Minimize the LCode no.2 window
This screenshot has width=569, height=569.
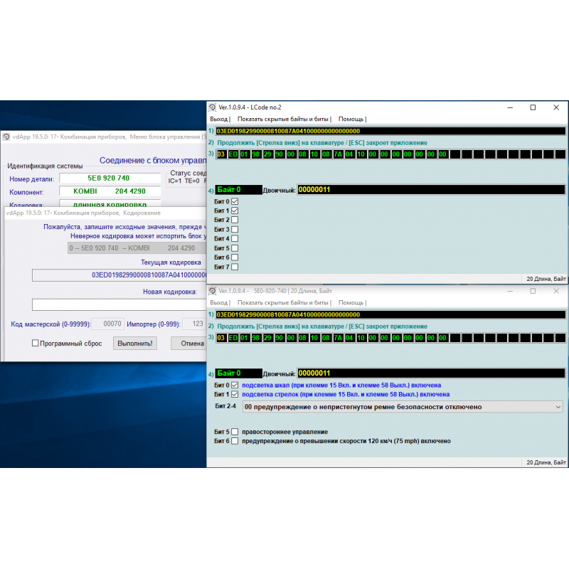(x=510, y=107)
